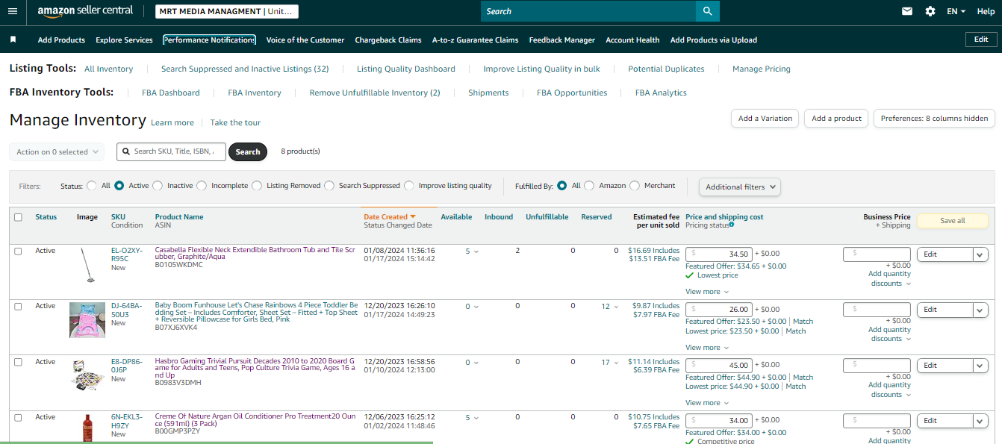The width and height of the screenshot is (1002, 444).
Task: Open Add Products menu item
Action: pyautogui.click(x=61, y=40)
